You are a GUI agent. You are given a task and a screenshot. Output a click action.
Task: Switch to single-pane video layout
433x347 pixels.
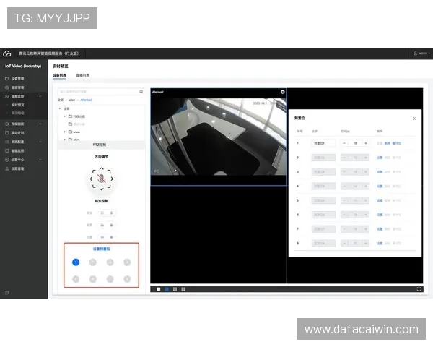pos(159,289)
